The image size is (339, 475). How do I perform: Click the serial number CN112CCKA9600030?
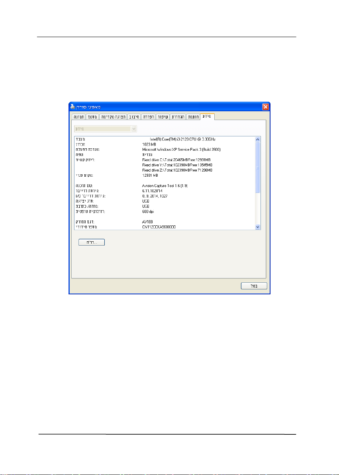pyautogui.click(x=159, y=227)
